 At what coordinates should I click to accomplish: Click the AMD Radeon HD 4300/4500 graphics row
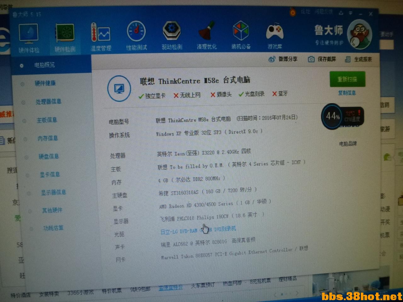point(215,204)
